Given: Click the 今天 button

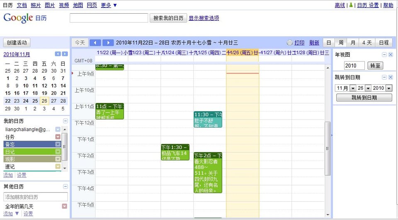Looking at the screenshot, I should tap(80, 43).
